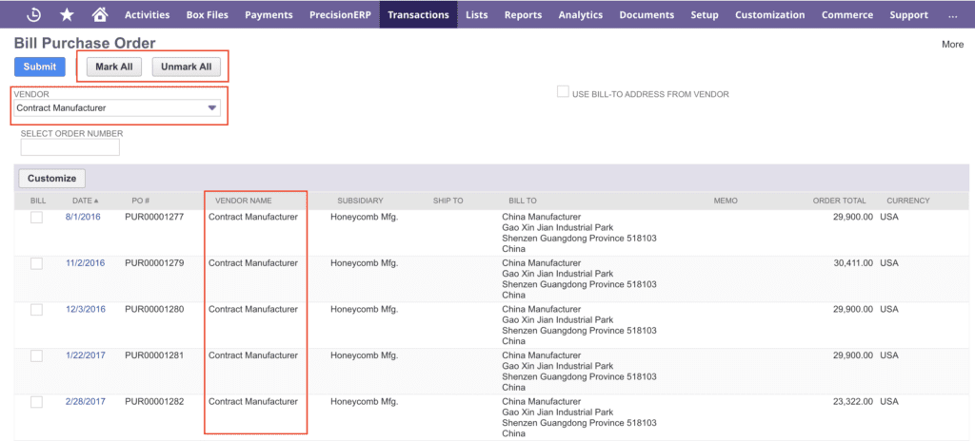Open the More options menu
The height and width of the screenshot is (441, 975).
(x=952, y=44)
